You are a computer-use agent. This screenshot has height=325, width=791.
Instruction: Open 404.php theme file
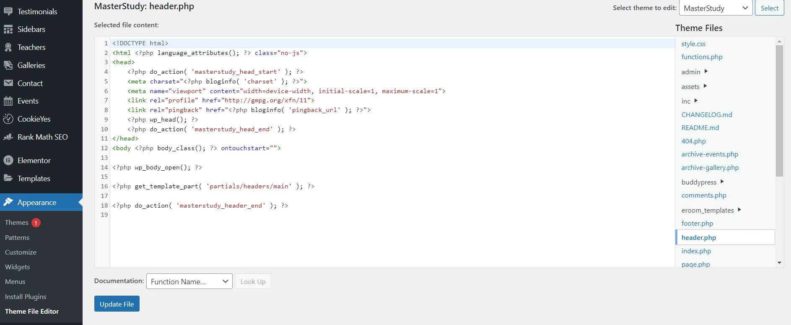click(x=693, y=141)
